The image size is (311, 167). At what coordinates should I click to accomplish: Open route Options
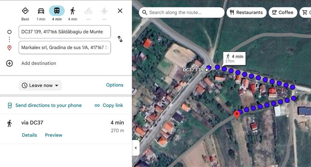point(115,85)
